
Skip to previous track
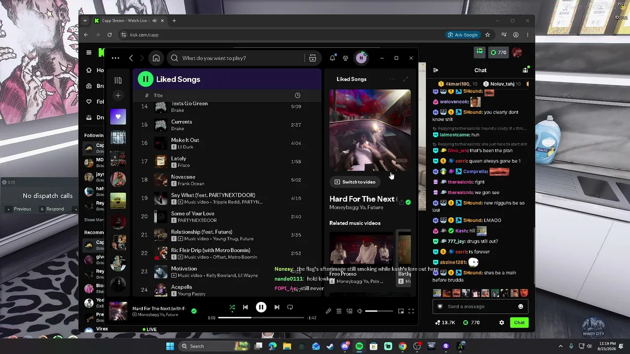point(245,307)
